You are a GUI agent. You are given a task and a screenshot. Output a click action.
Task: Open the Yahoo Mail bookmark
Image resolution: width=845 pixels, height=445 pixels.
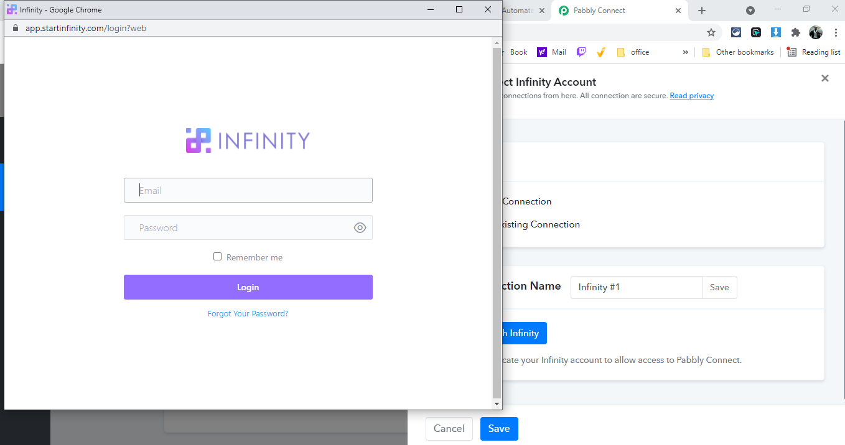(x=552, y=52)
